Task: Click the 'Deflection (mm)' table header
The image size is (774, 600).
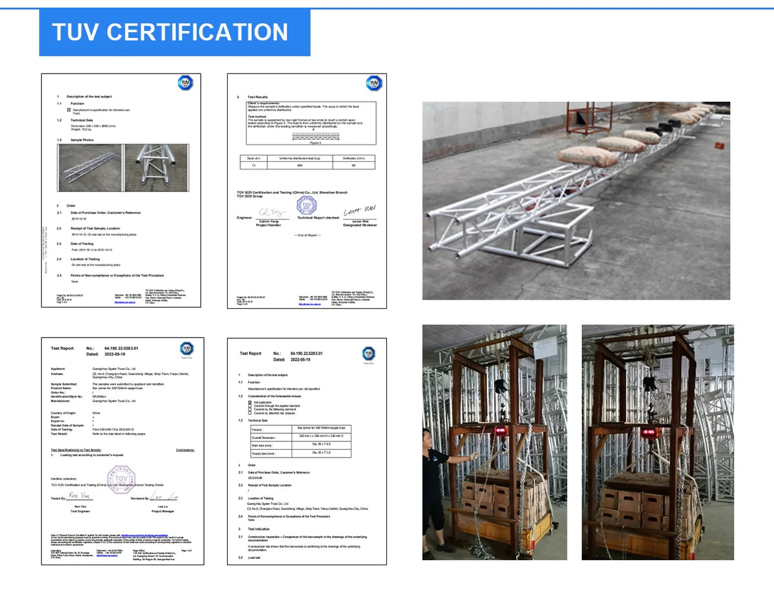Action: point(353,158)
